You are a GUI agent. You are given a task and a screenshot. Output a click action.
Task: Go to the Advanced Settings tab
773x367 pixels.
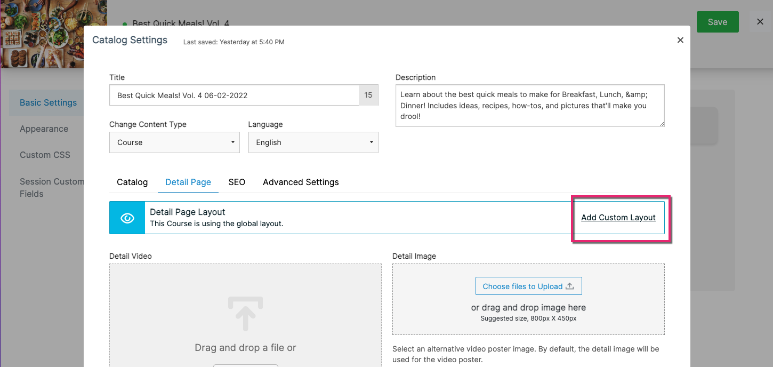pyautogui.click(x=301, y=182)
